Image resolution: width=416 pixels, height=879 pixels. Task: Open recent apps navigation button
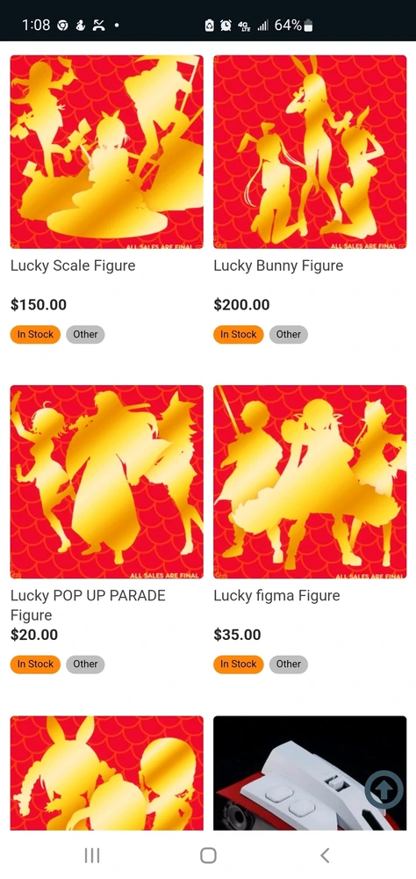click(x=92, y=855)
